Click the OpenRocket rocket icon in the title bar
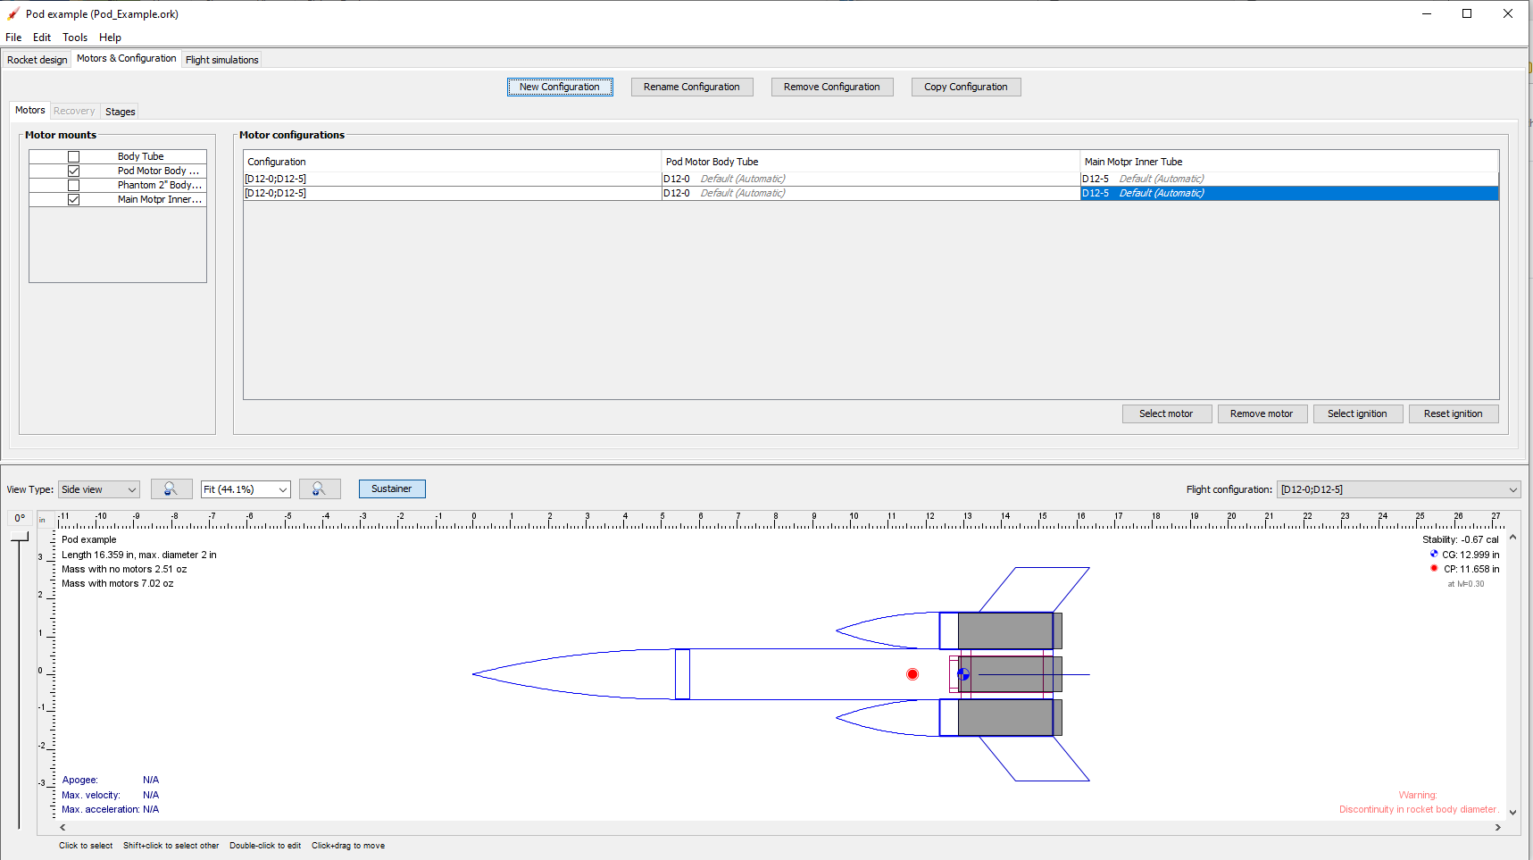The width and height of the screenshot is (1533, 860). point(11,13)
